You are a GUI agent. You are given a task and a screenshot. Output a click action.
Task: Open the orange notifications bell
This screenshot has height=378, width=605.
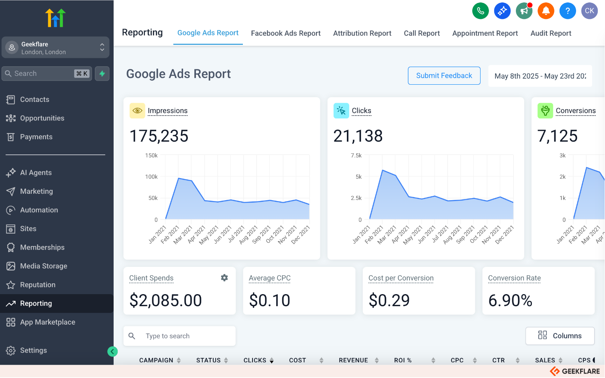pos(546,11)
